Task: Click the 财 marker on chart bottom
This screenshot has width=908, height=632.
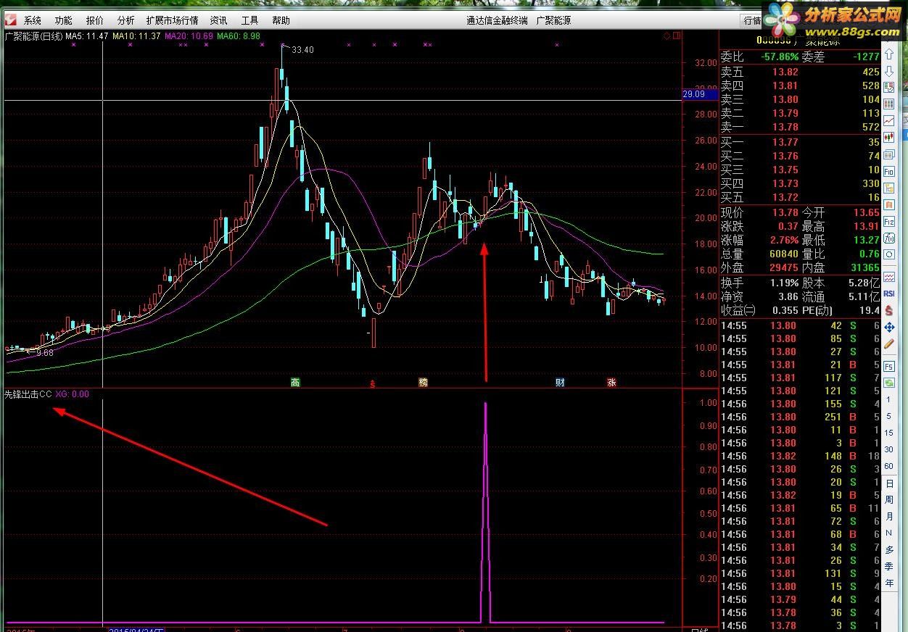Action: pos(560,382)
